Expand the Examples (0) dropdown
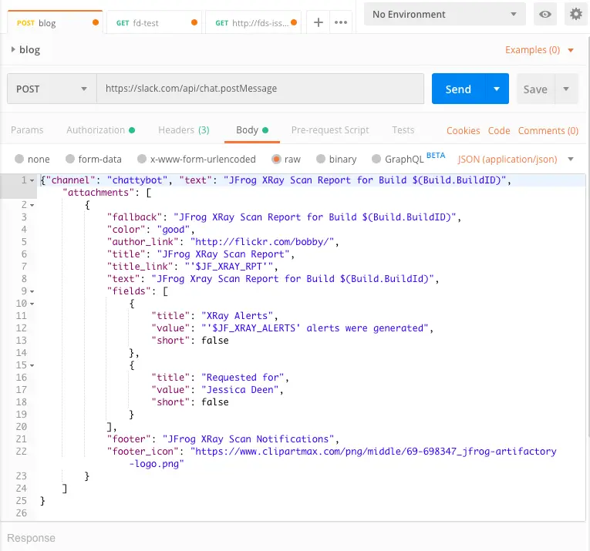Image resolution: width=590 pixels, height=551 pixels. (539, 50)
